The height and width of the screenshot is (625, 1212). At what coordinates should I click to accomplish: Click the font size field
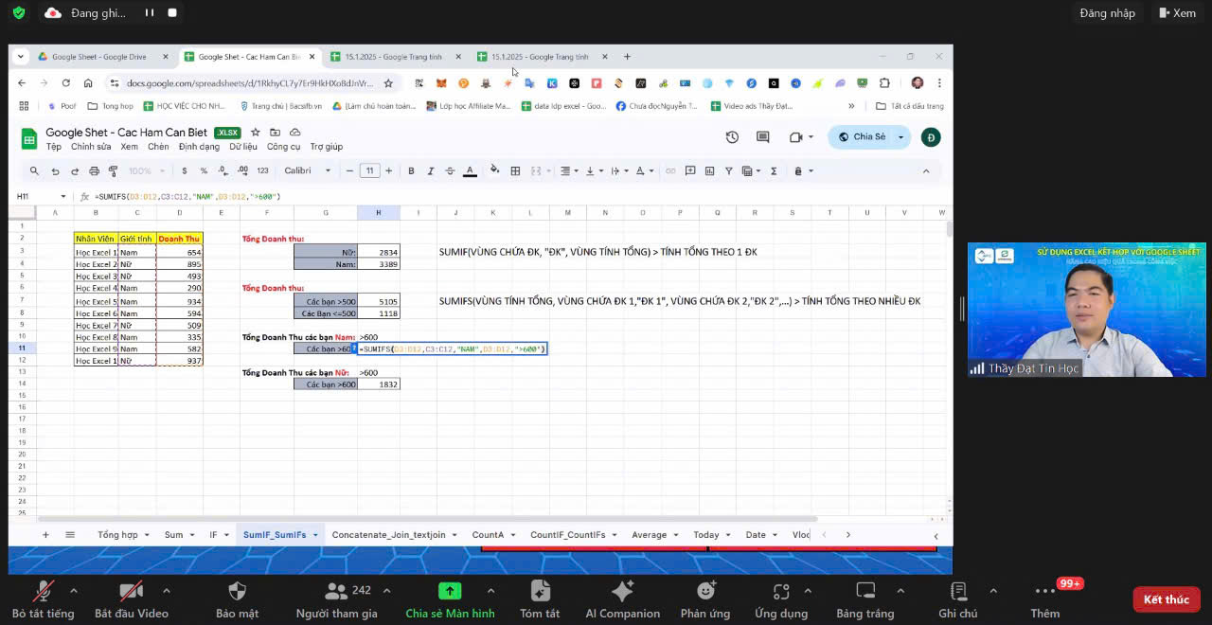pos(369,171)
